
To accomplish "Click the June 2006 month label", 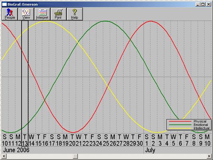I will pos(16,150).
